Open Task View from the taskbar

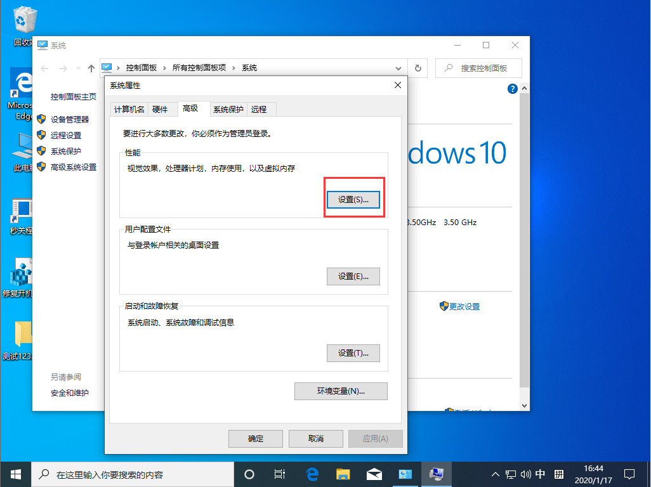(279, 474)
